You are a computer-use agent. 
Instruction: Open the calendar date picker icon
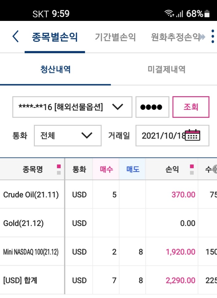tap(192, 135)
